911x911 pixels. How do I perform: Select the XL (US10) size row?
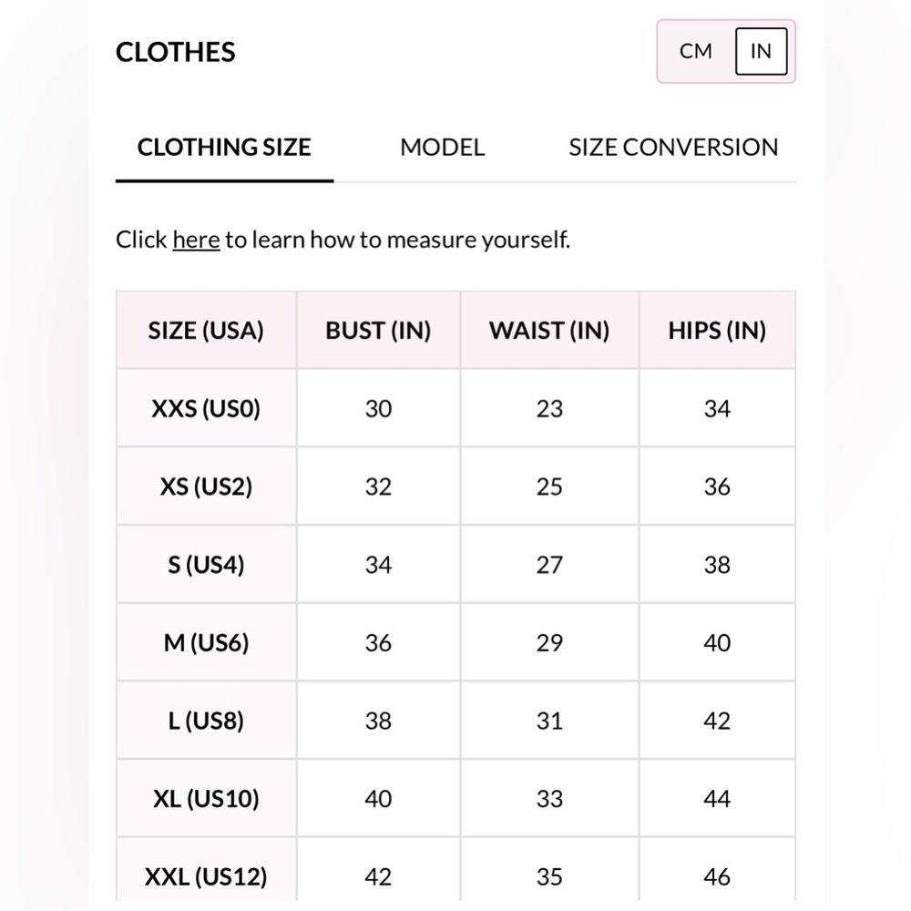coord(455,798)
